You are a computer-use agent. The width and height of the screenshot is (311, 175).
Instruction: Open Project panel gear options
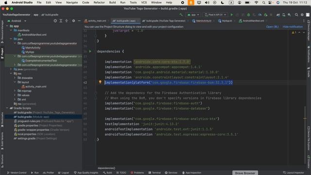click(73, 21)
